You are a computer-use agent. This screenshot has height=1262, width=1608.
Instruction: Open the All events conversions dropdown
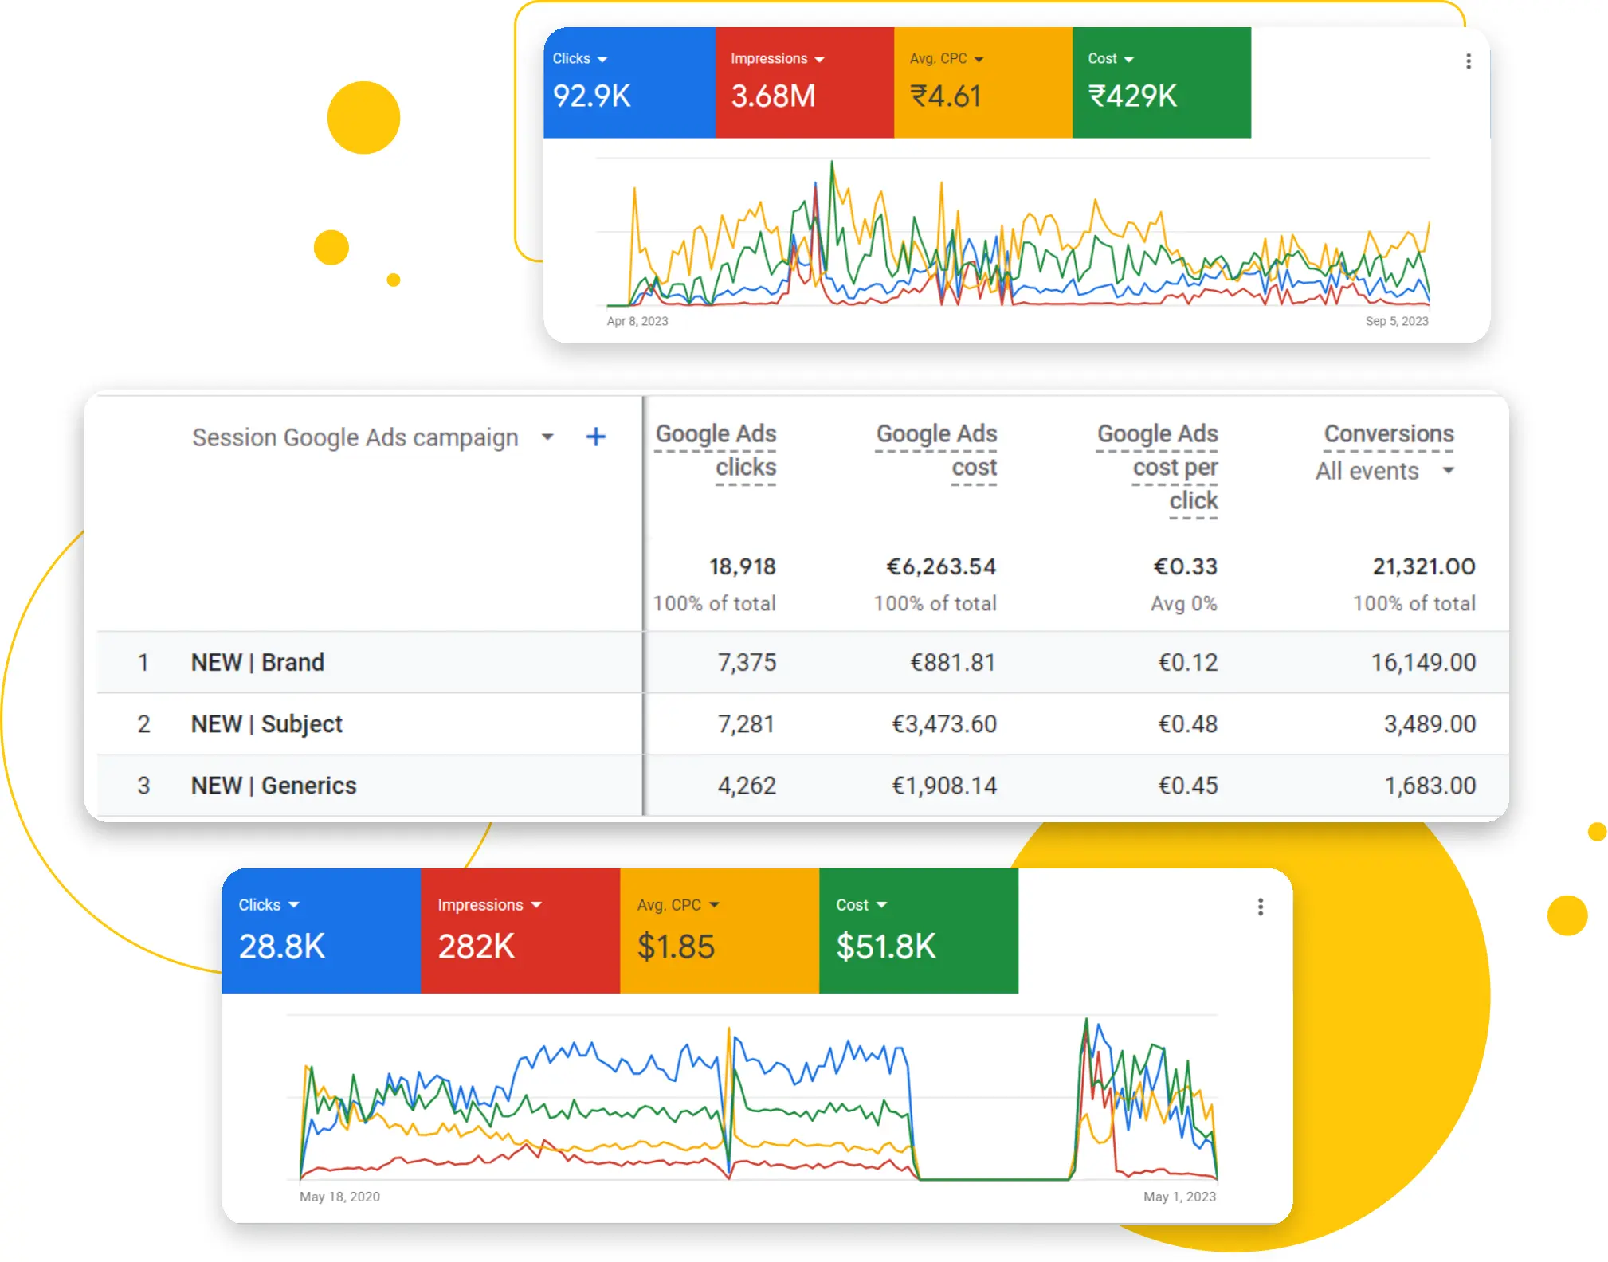tap(1448, 470)
